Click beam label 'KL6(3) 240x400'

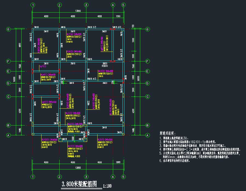[74, 52]
